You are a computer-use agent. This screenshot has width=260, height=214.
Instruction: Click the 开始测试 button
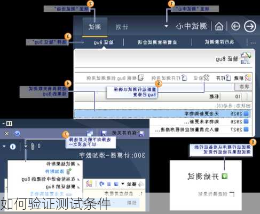point(207,176)
